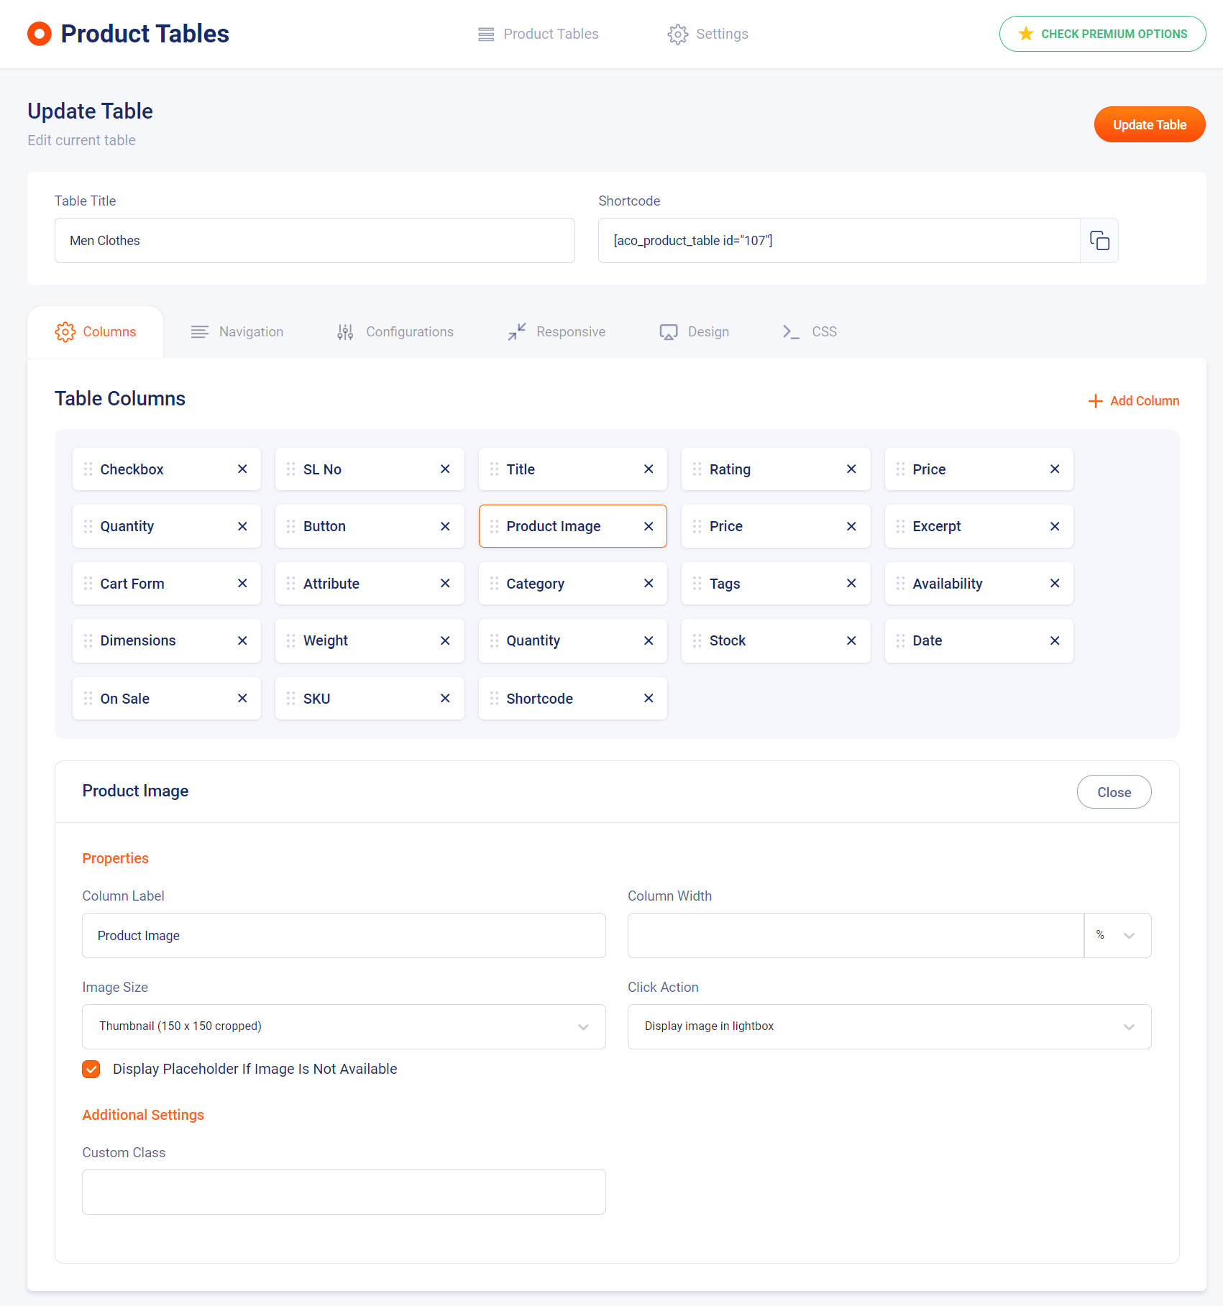Click Add Column link
Viewport: 1223px width, 1306px height.
[1134, 401]
